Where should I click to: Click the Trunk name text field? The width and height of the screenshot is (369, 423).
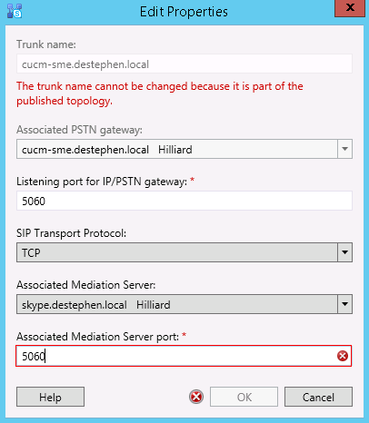(184, 64)
